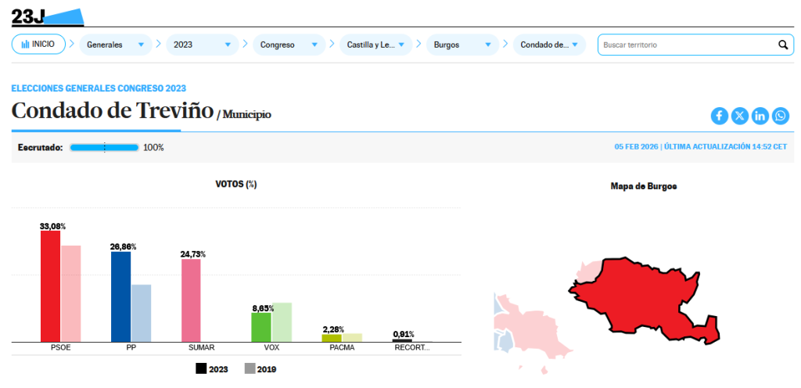801x388 pixels.
Task: Expand the Burgos province dropdown
Action: click(x=462, y=45)
